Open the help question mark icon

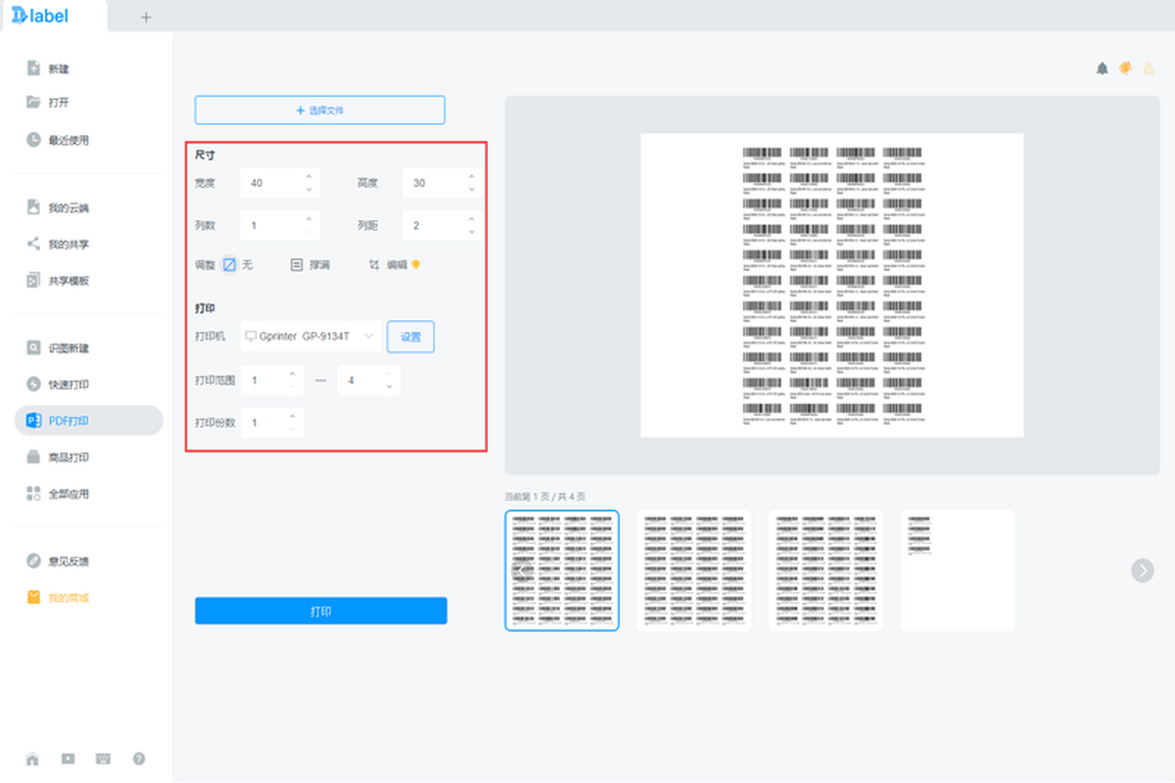[139, 759]
